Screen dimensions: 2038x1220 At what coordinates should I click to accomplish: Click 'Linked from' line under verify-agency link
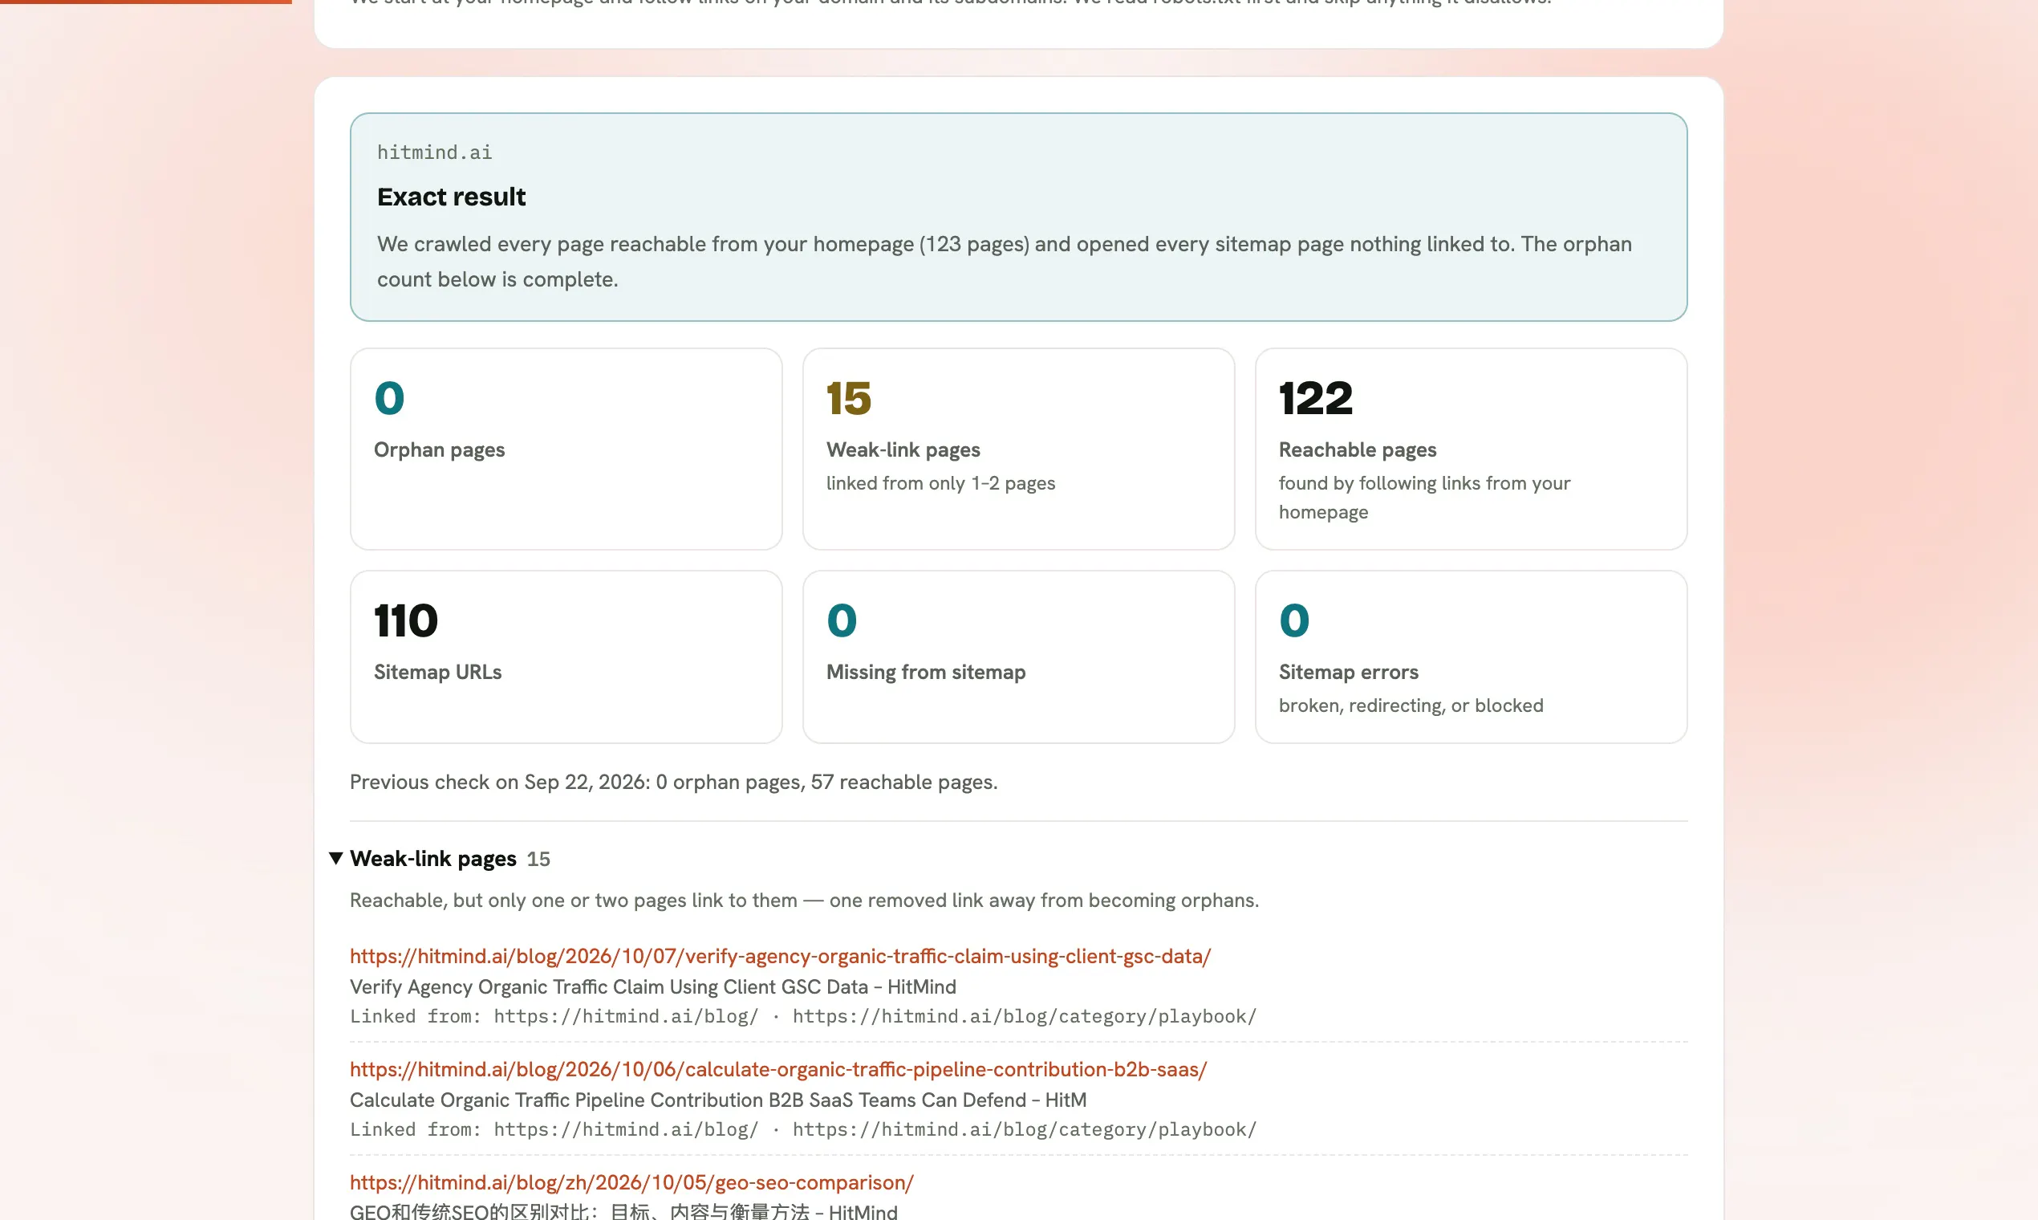[803, 1016]
